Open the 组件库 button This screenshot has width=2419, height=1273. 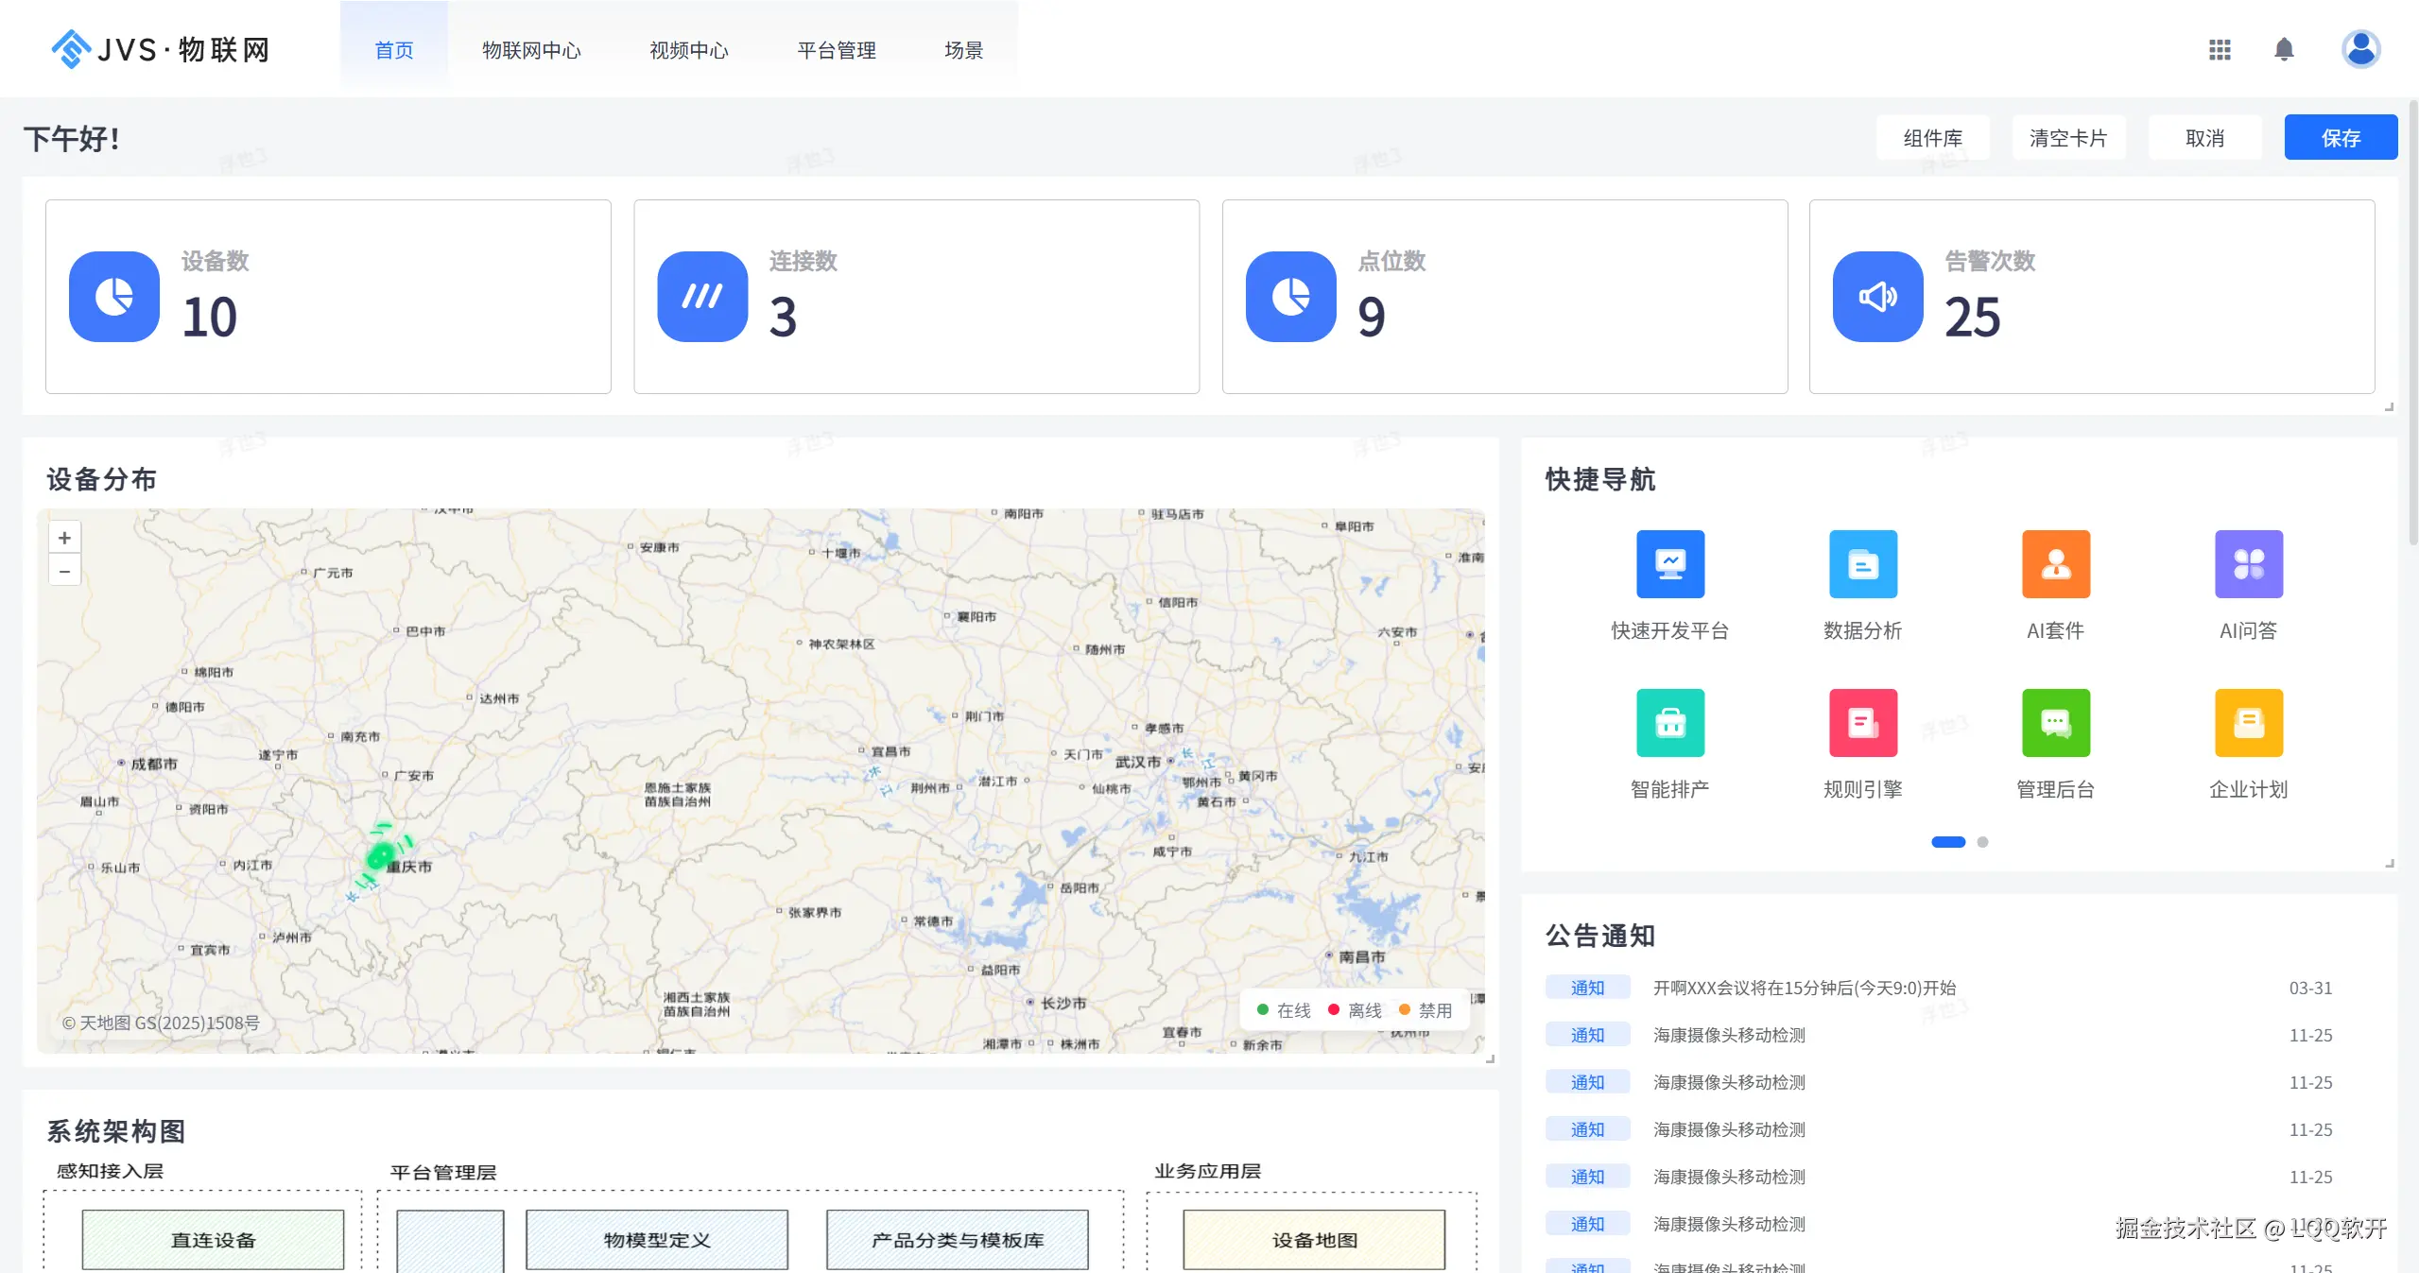[1932, 138]
